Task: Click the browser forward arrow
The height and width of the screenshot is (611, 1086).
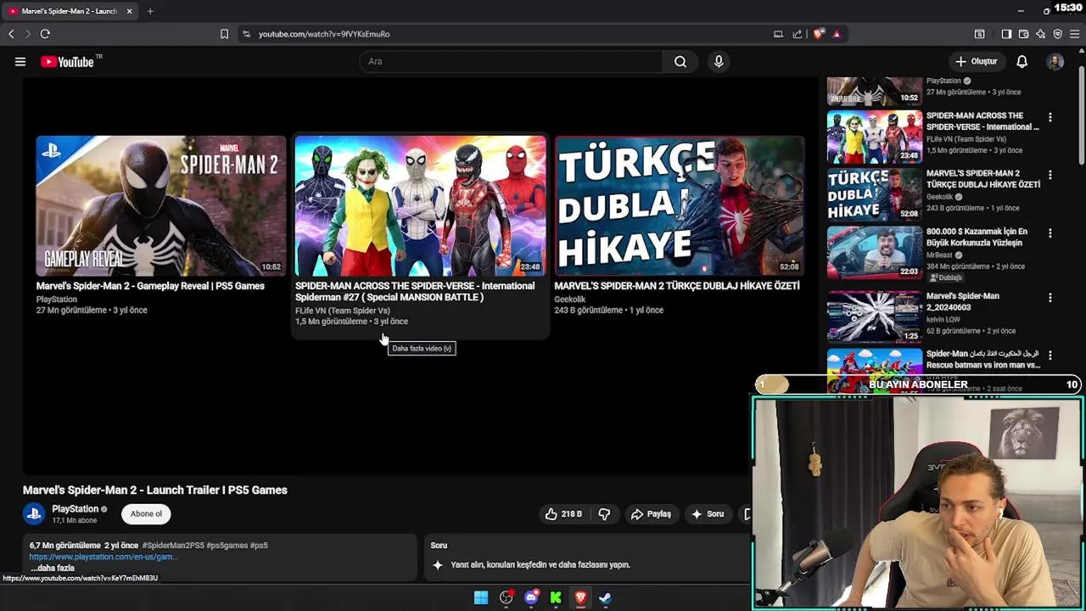Action: (x=27, y=34)
